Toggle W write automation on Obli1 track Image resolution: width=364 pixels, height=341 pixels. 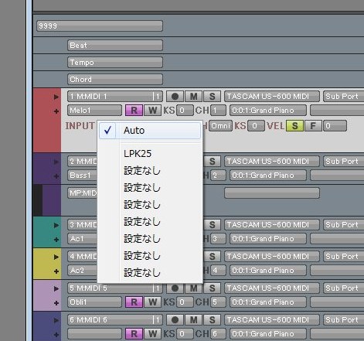click(152, 302)
